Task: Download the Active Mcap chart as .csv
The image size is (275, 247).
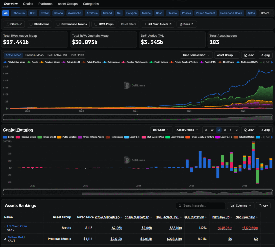Action: point(249,55)
